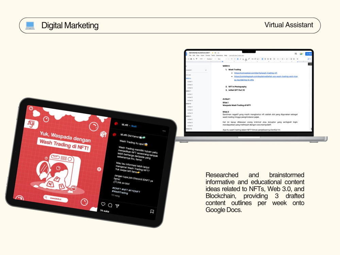Click the insert image icon
Image resolution: width=340 pixels, height=255 pixels.
tap(258, 59)
